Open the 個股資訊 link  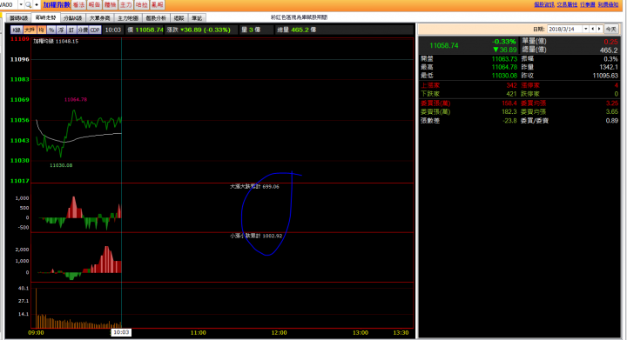point(543,4)
